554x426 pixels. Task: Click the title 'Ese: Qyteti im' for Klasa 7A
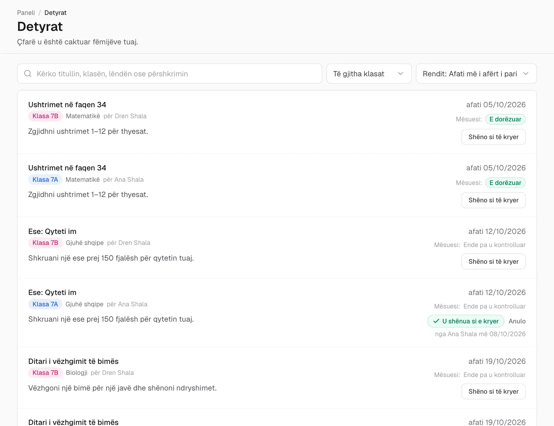pos(52,293)
